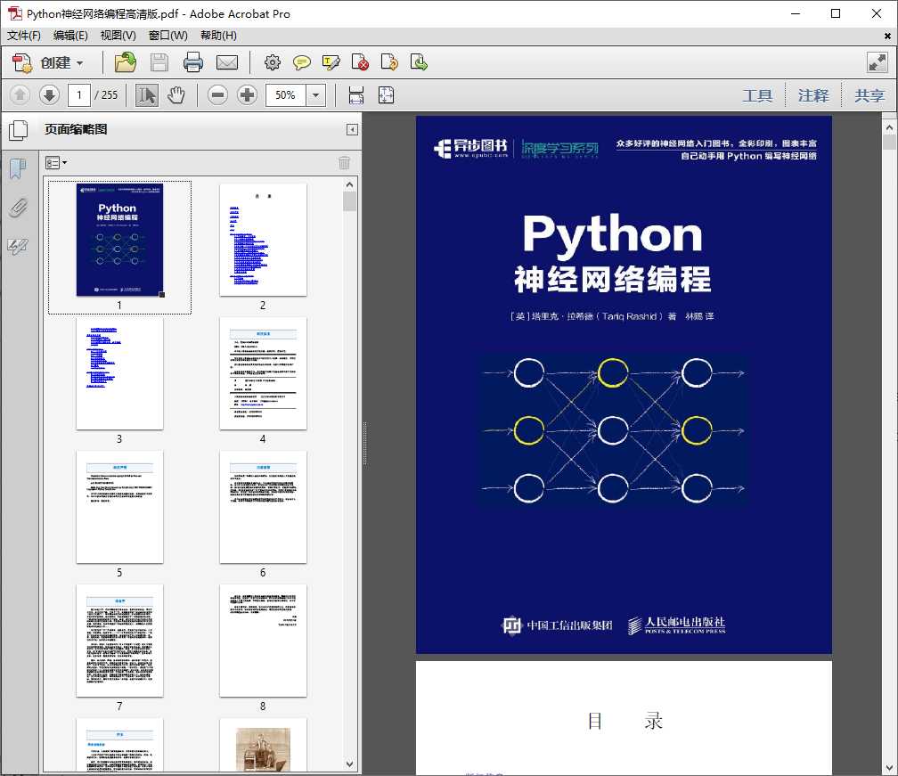Select page 2 thumbnail
Screen dimensions: 898x776
[x=263, y=240]
